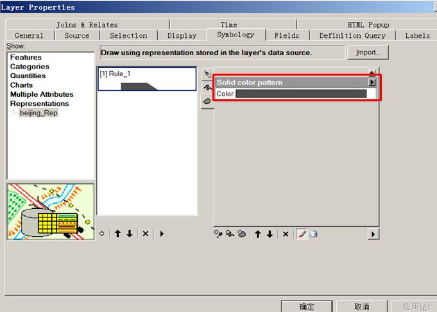The width and height of the screenshot is (437, 312).
Task: Open layer options arrow at bottom right
Action: (373, 234)
